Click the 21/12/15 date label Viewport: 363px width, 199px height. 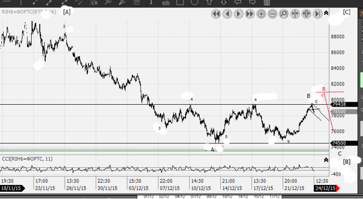pyautogui.click(x=294, y=188)
